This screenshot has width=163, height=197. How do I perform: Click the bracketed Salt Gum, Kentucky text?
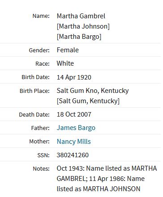(x=88, y=101)
